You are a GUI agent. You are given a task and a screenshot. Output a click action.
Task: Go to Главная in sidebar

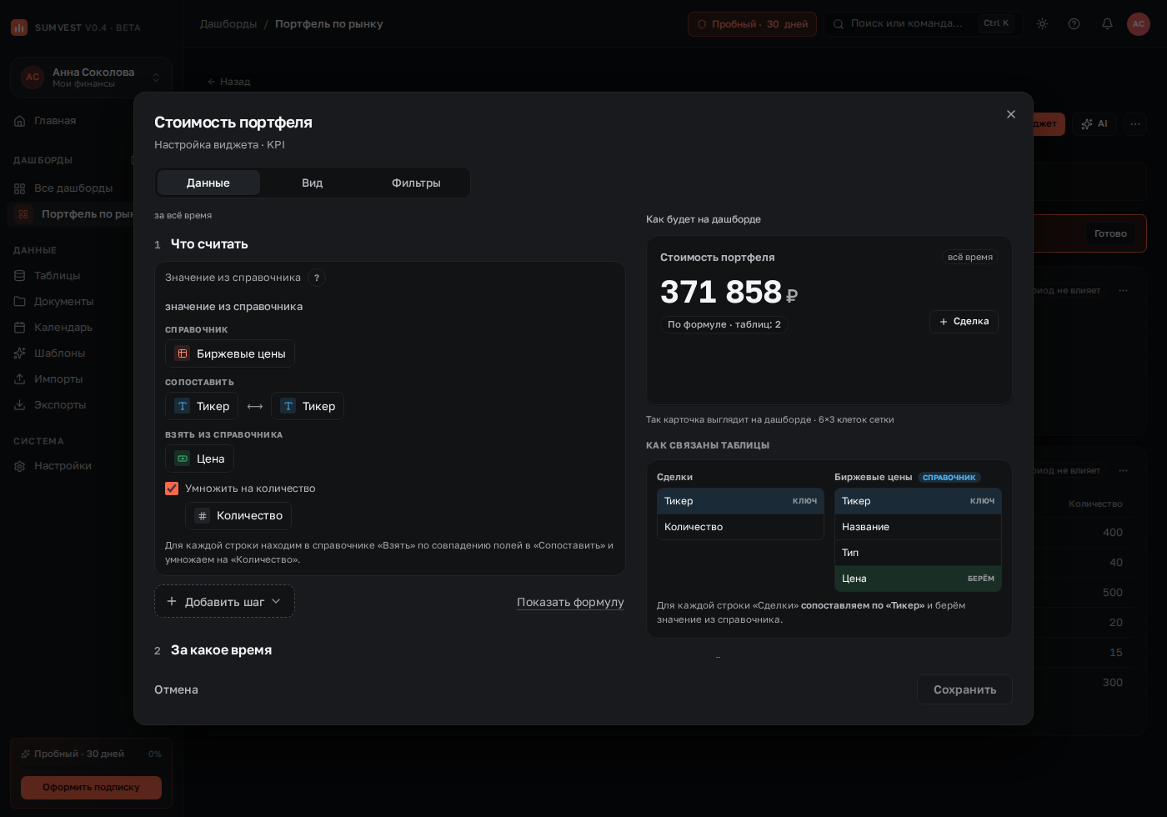tap(55, 121)
